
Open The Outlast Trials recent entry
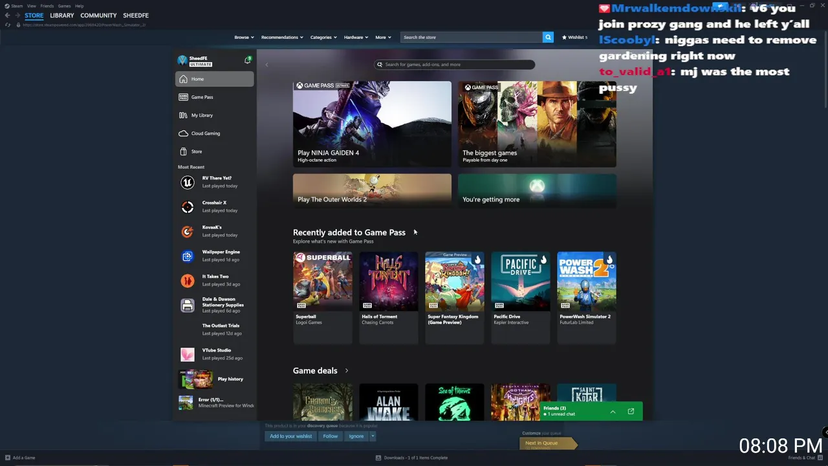(214, 330)
